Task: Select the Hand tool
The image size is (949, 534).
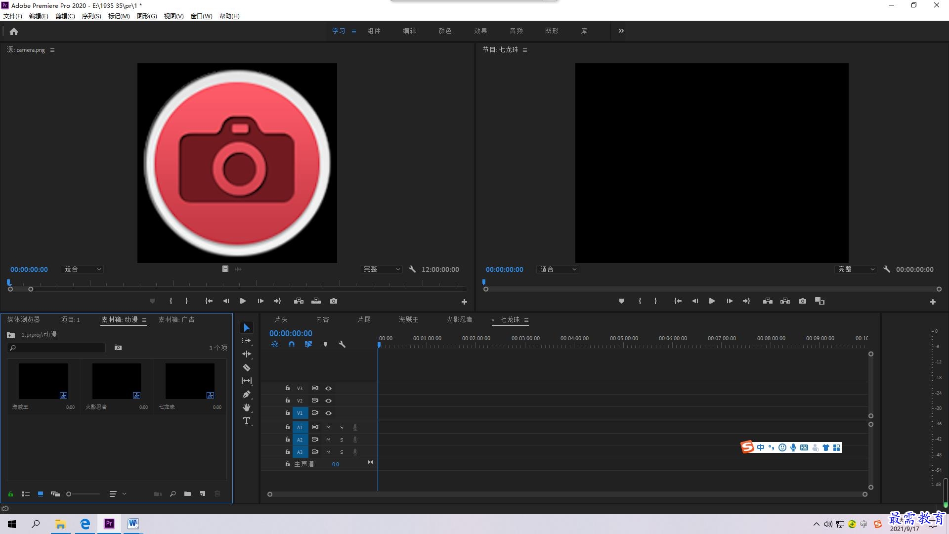Action: click(x=247, y=407)
